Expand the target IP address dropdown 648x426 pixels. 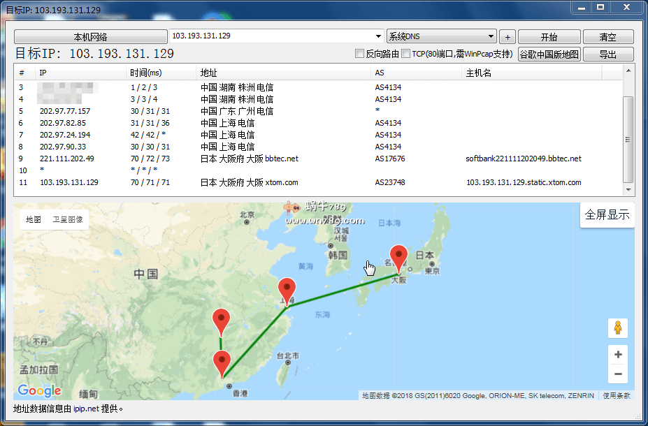(x=378, y=36)
